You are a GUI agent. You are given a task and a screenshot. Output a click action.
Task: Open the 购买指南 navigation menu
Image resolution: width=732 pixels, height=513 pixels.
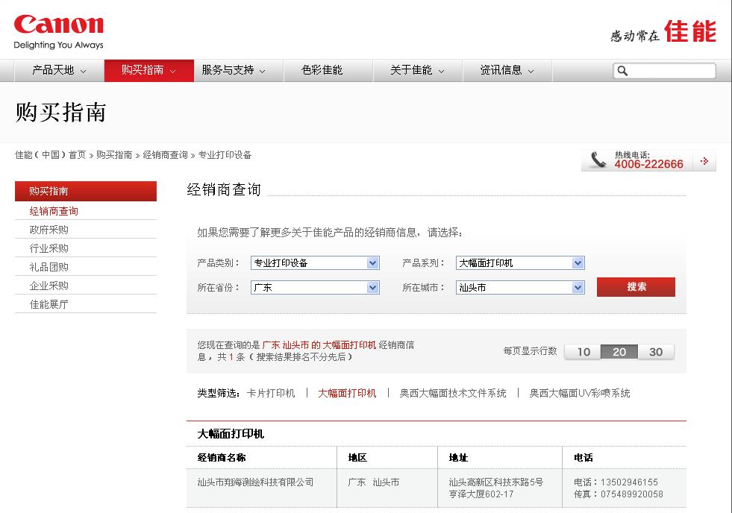point(149,70)
